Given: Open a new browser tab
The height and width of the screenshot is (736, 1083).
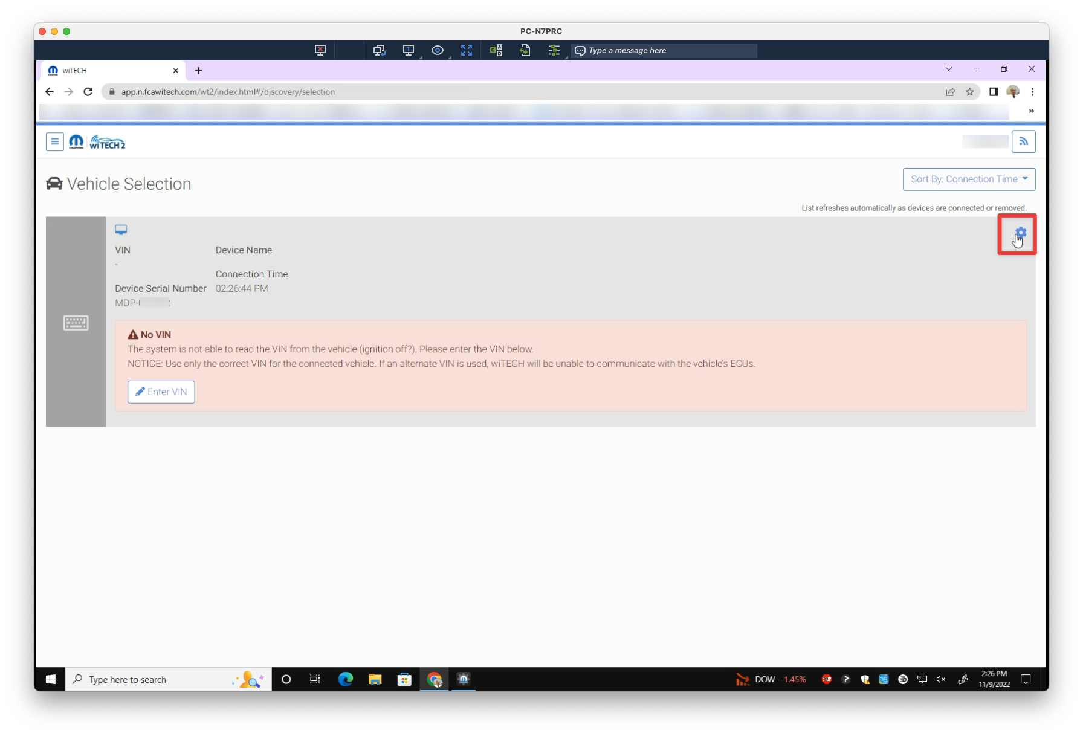Looking at the screenshot, I should click(198, 71).
